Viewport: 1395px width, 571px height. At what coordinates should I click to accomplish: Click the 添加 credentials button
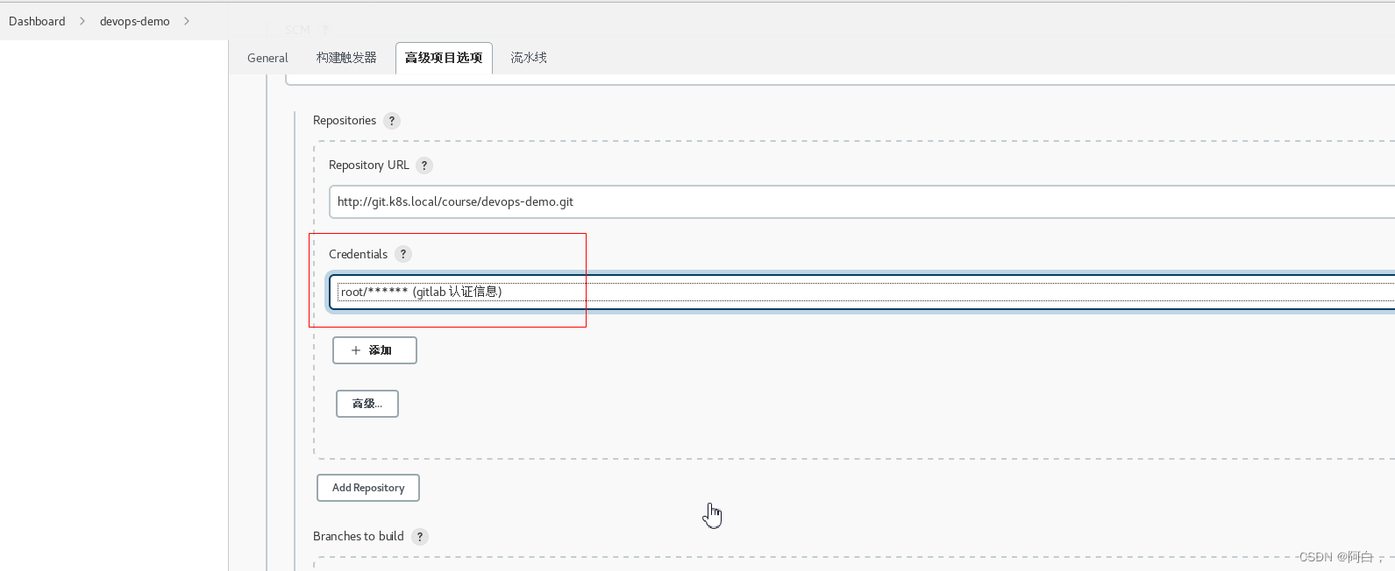pyautogui.click(x=374, y=350)
